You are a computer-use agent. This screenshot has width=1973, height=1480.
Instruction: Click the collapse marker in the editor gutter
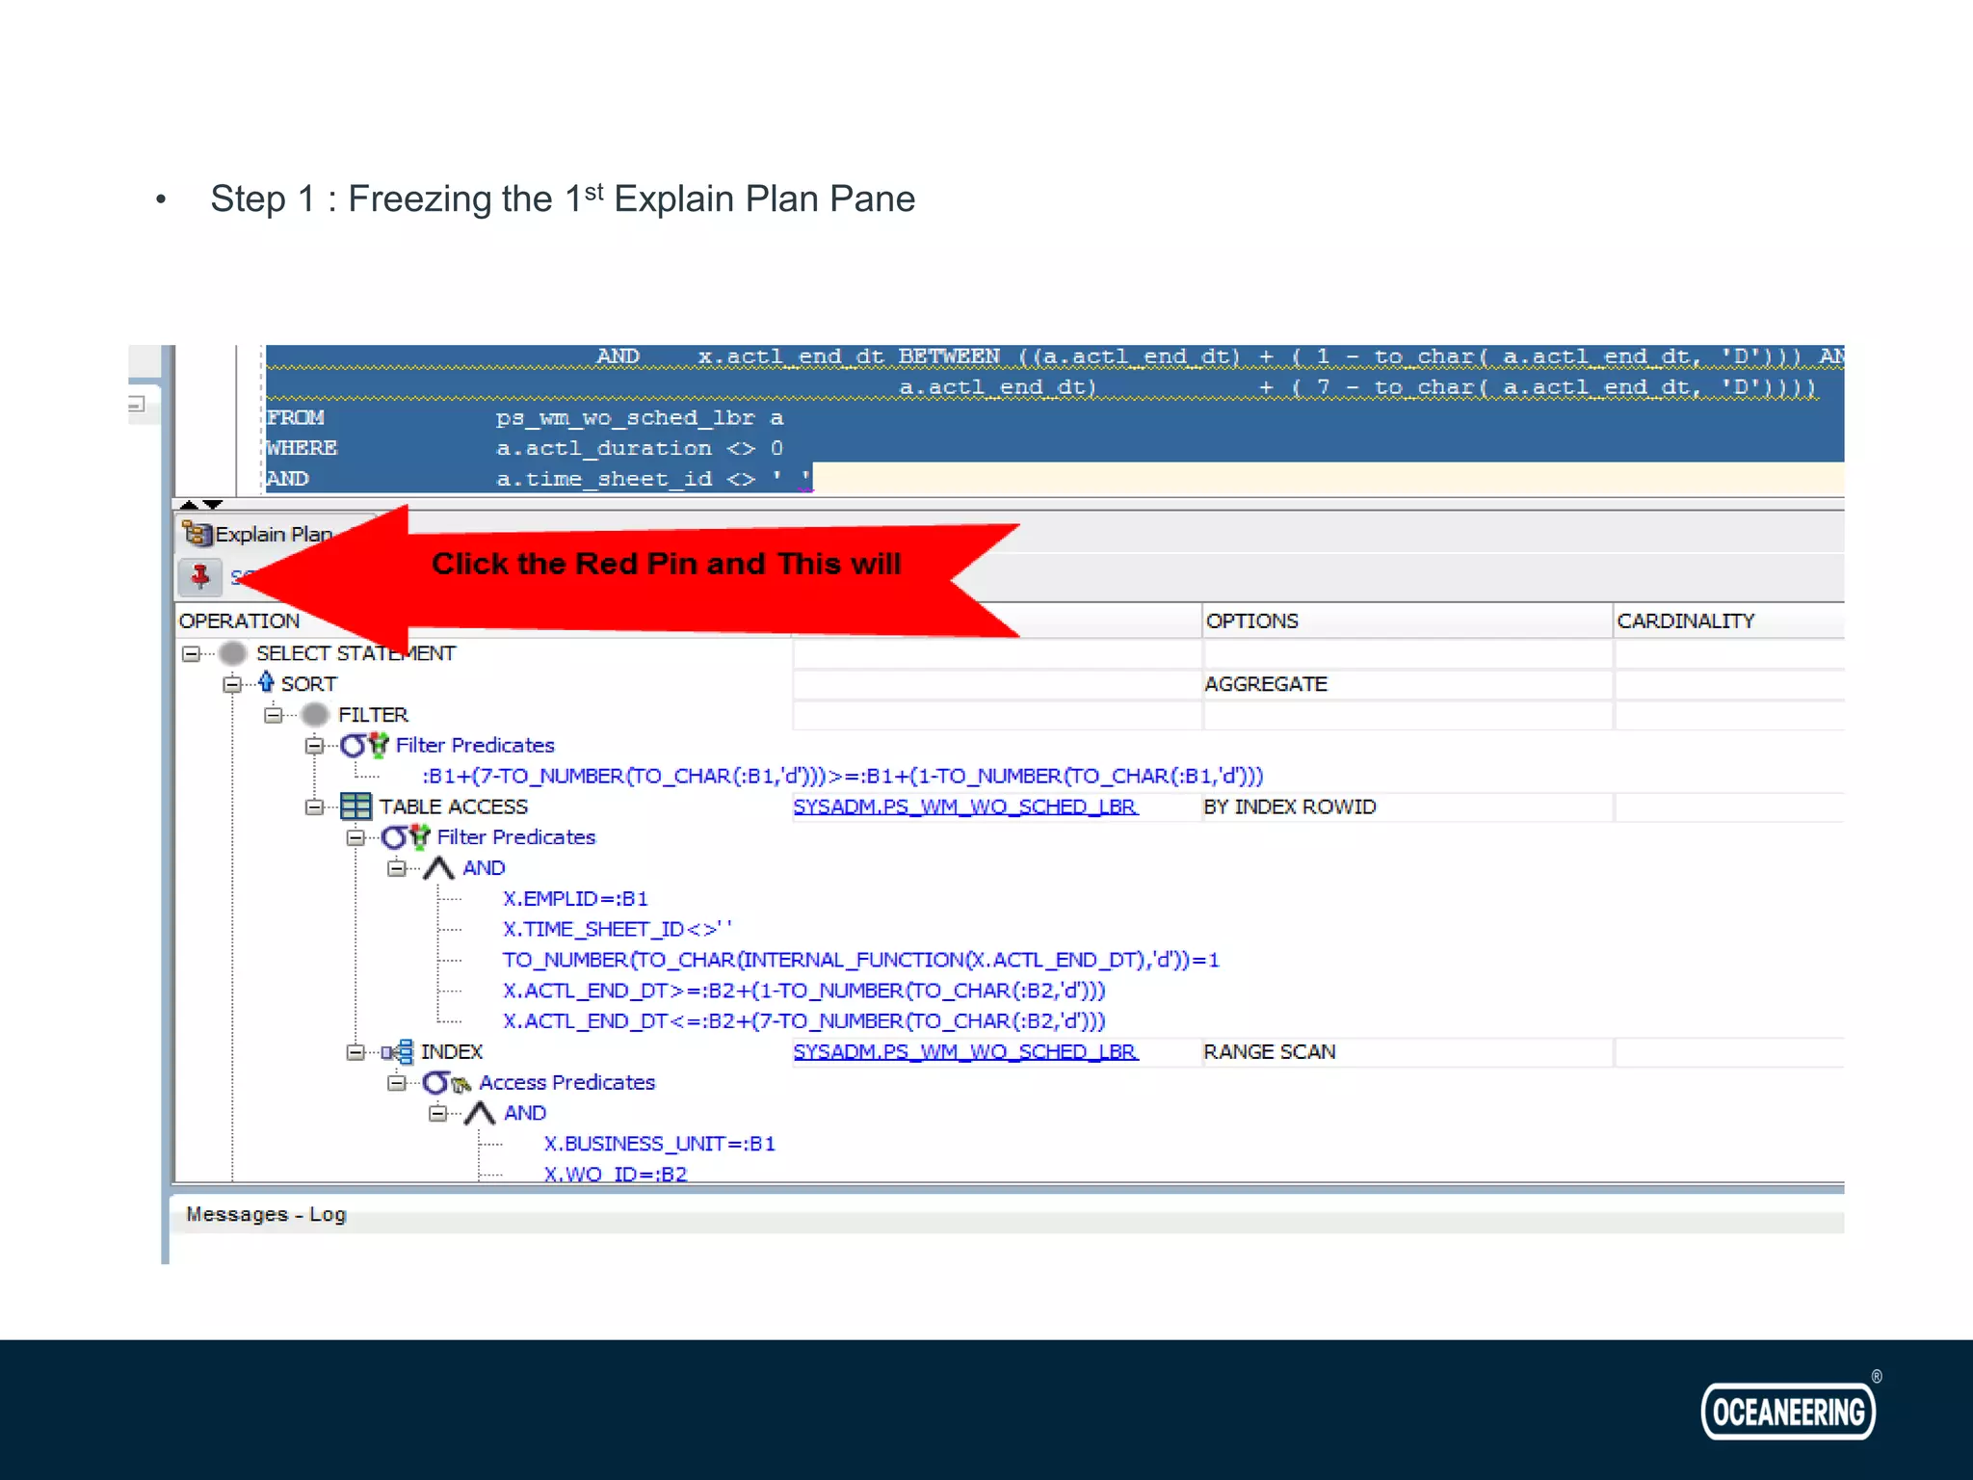[x=137, y=404]
